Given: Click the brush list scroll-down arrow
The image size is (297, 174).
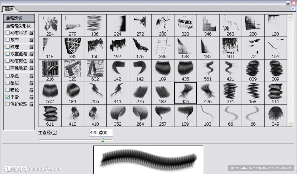Looking at the screenshot, I should point(290,124).
